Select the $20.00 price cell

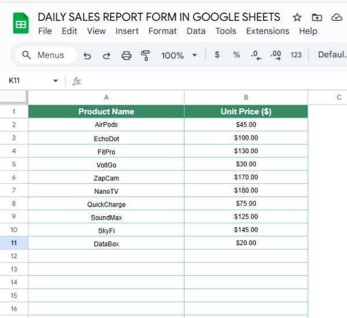pos(246,243)
